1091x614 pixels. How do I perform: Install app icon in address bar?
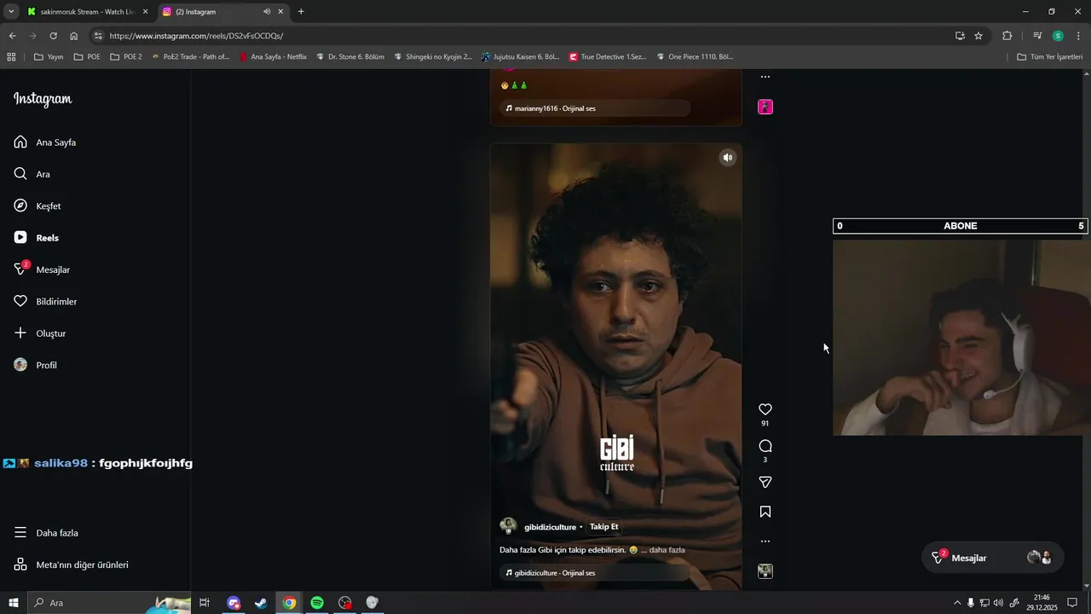pos(960,36)
